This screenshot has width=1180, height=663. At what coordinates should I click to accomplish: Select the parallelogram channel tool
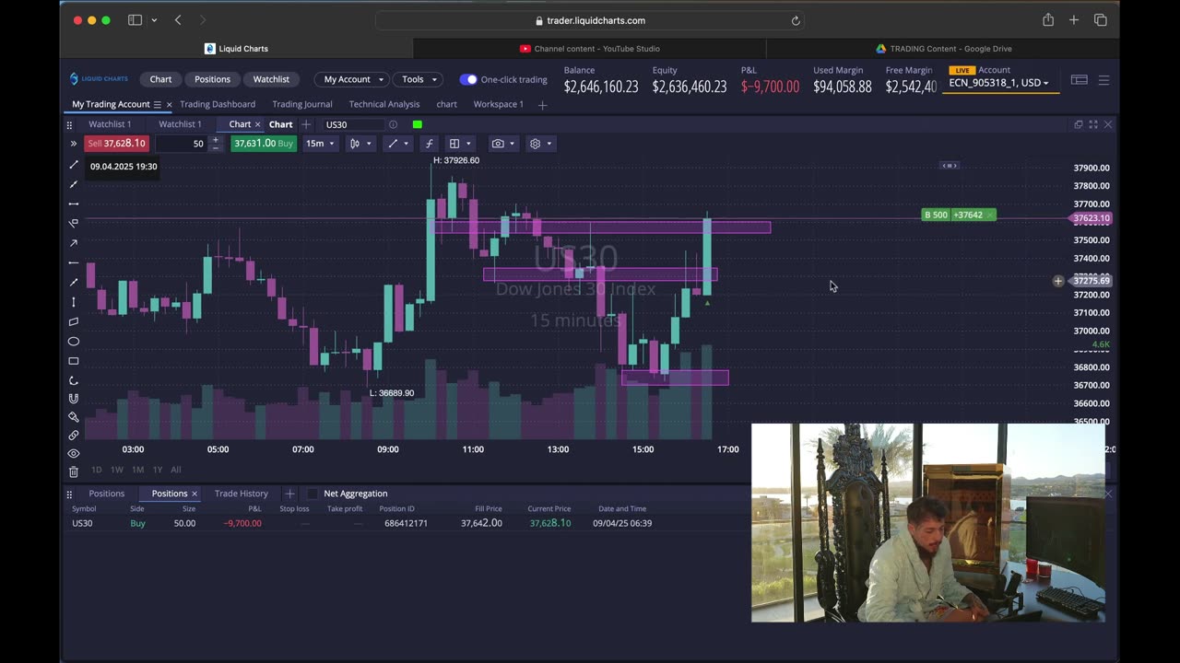point(74,321)
